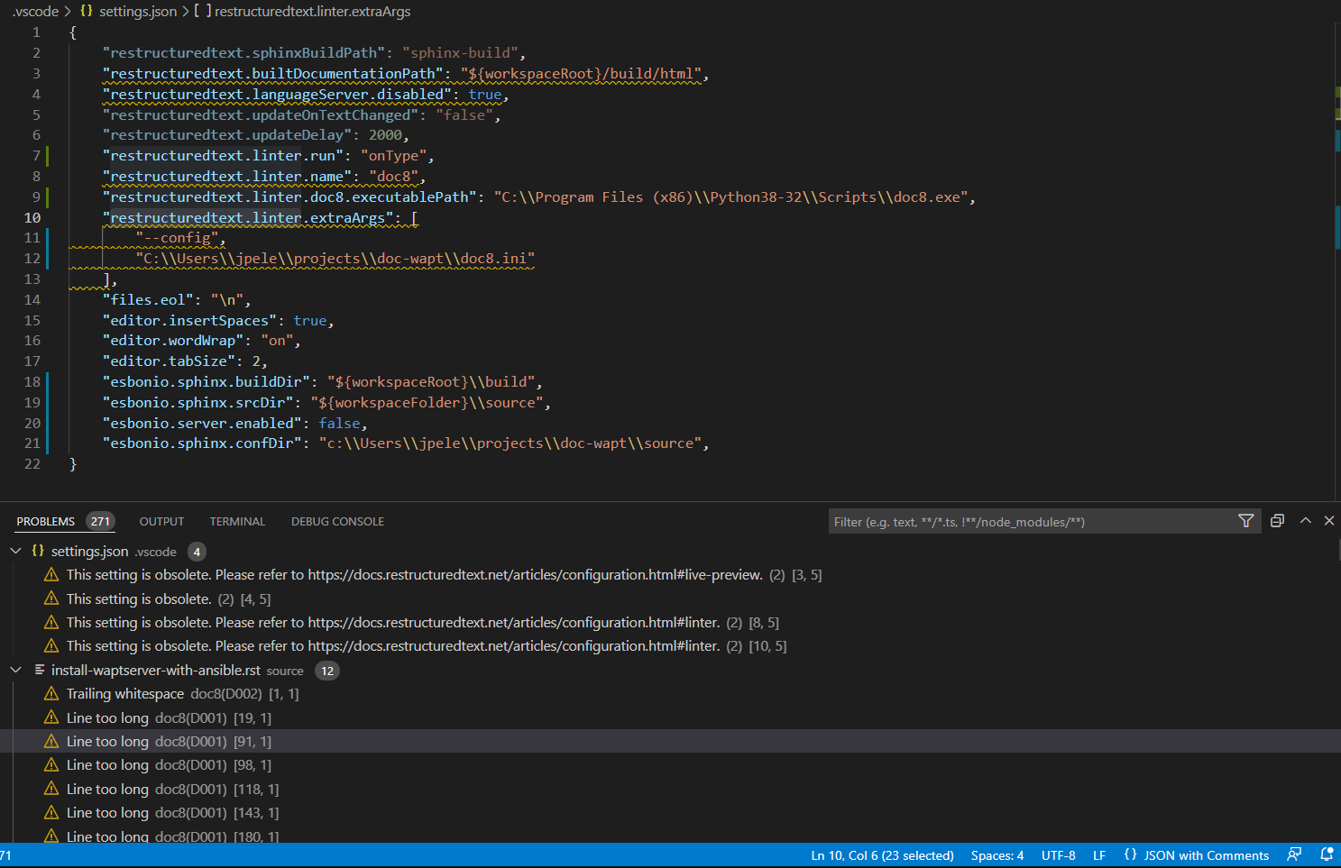1341x868 pixels.
Task: Collapse the settings.json problems group
Action: click(x=15, y=550)
